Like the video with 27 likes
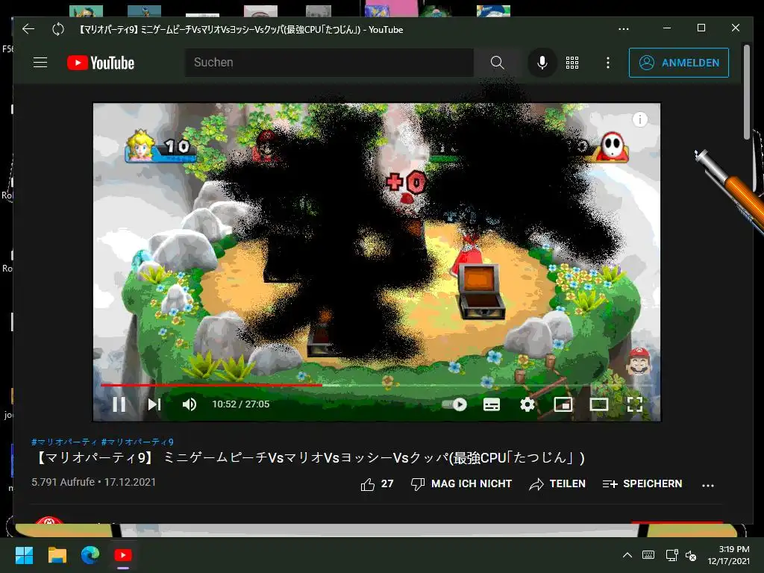Image resolution: width=764 pixels, height=573 pixels. tap(377, 483)
